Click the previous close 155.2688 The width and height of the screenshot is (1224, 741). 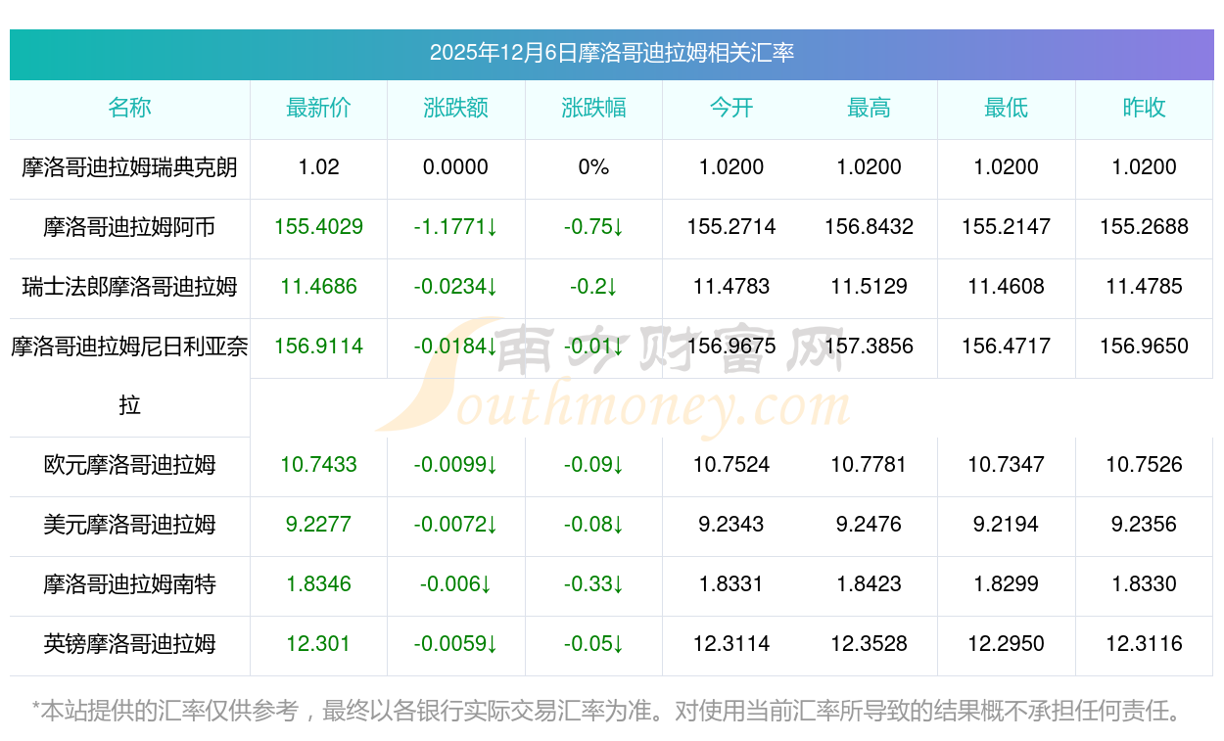[1145, 227]
